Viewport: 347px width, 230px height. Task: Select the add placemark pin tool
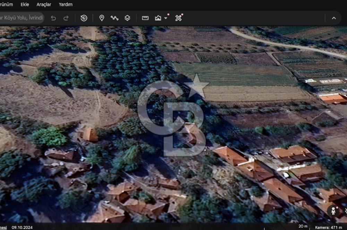coord(102,18)
